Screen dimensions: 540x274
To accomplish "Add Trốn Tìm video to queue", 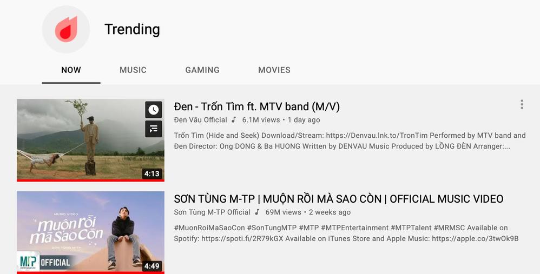I will tap(154, 129).
